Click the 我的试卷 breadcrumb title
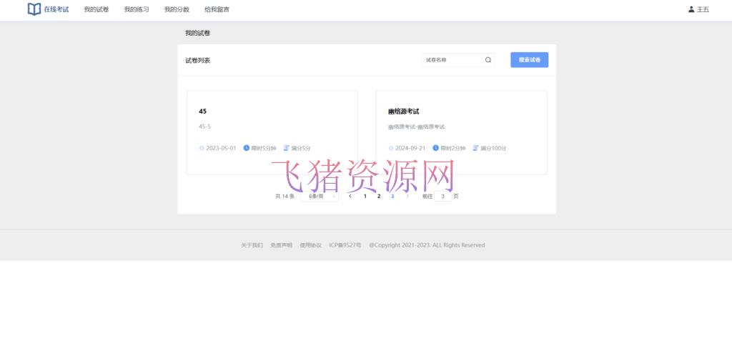732x361 pixels. (197, 33)
